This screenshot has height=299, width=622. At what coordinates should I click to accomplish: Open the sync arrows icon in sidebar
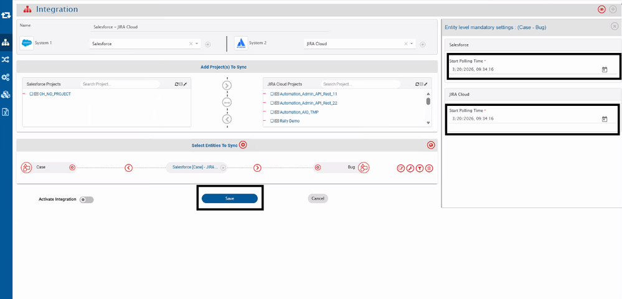pyautogui.click(x=6, y=16)
